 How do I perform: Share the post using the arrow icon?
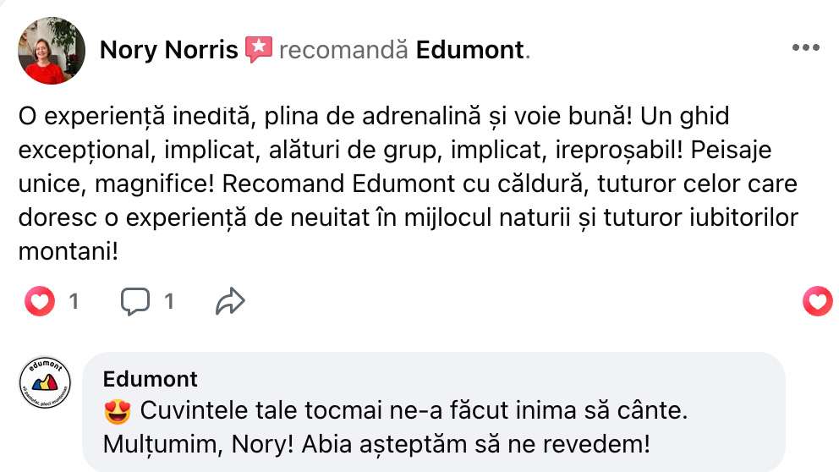(x=230, y=300)
